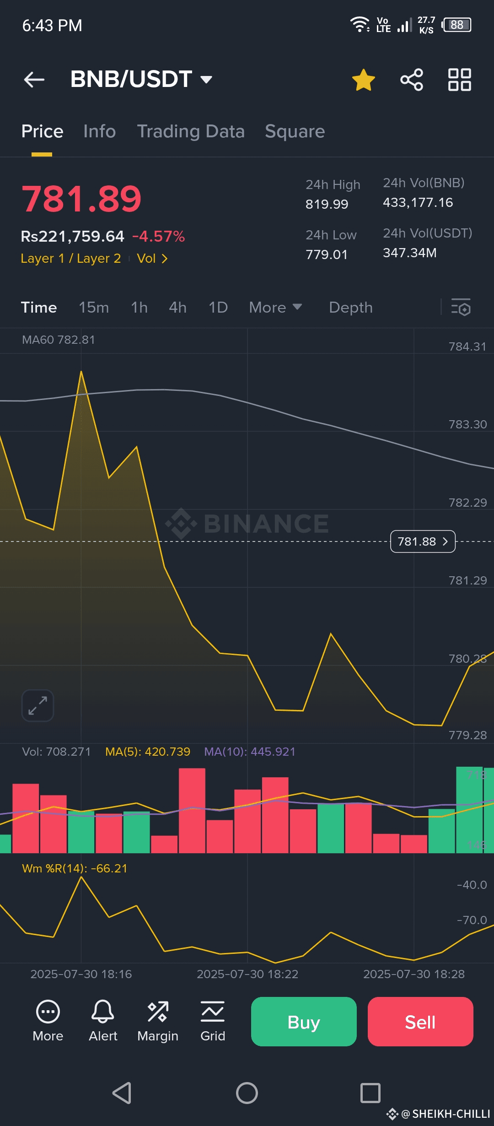This screenshot has height=1126, width=494.
Task: Tap the 2025-07-30 18:22 time axis label
Action: click(x=247, y=974)
